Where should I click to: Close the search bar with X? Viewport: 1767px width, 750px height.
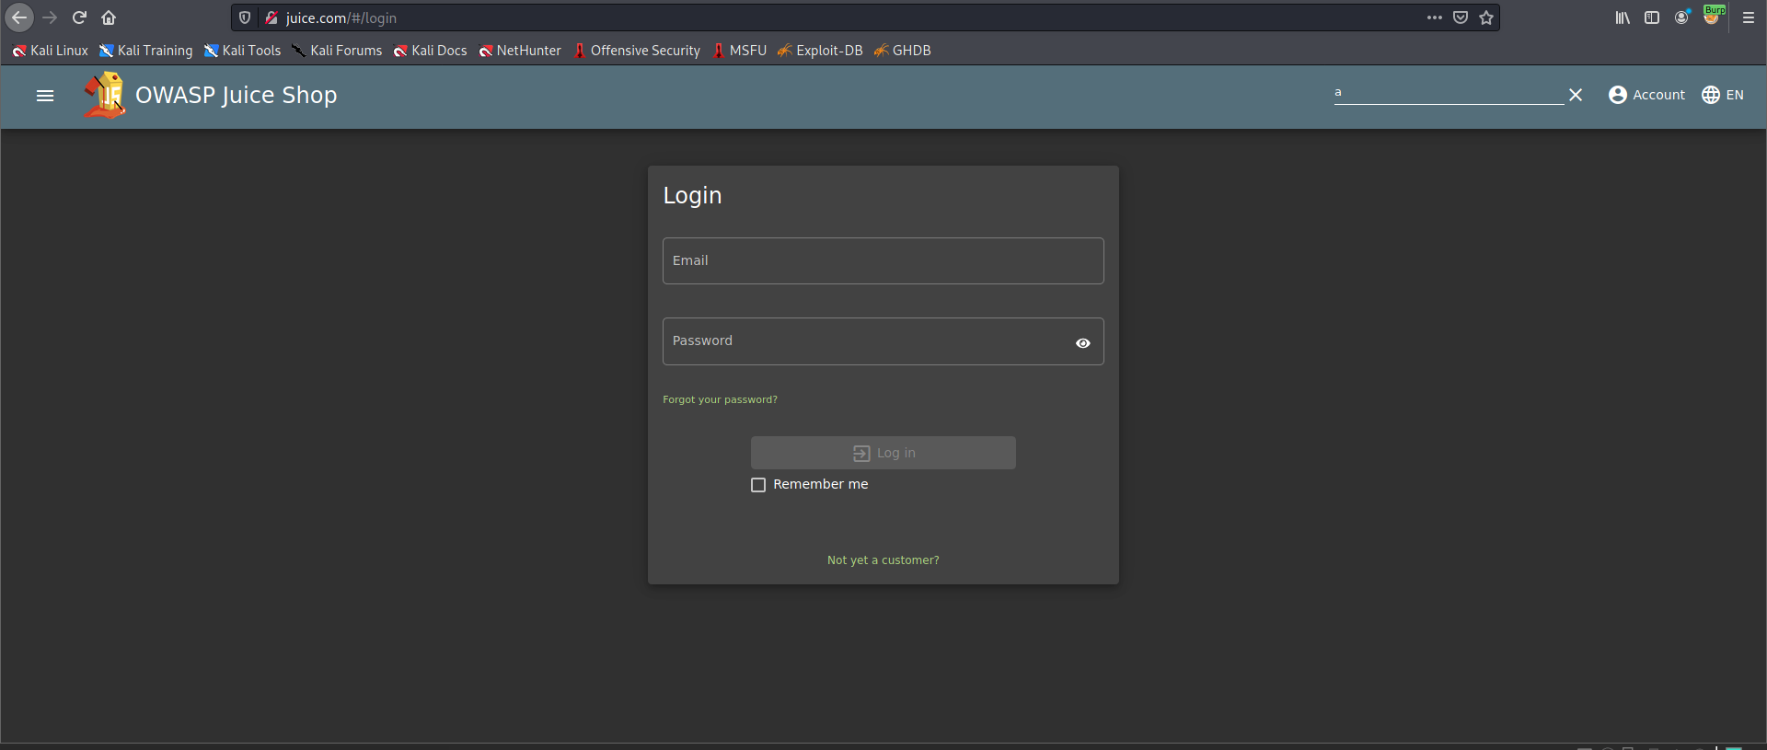(x=1576, y=95)
